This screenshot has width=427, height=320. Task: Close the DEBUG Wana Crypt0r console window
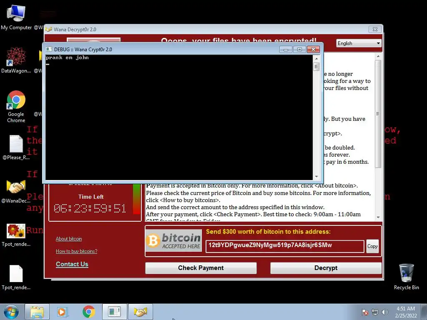(313, 50)
